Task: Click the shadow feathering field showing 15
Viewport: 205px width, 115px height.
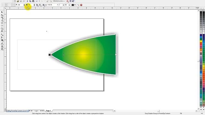Action: coord(31,5)
